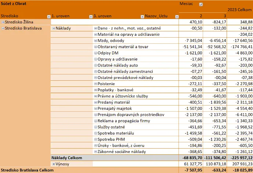This screenshot has height=173, width=253.
Task: Click Obstaraný materiál total -174 766,41
Action: [x=242, y=47]
